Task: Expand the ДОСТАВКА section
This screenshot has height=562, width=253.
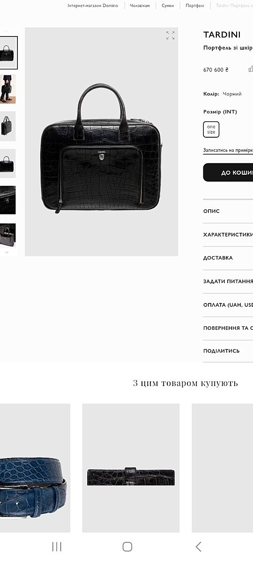Action: pyautogui.click(x=228, y=258)
